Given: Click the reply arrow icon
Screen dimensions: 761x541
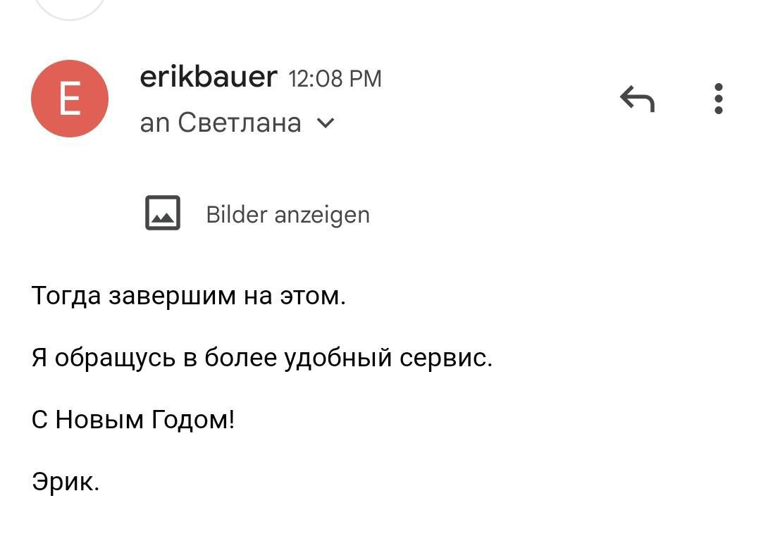Looking at the screenshot, I should pyautogui.click(x=637, y=99).
